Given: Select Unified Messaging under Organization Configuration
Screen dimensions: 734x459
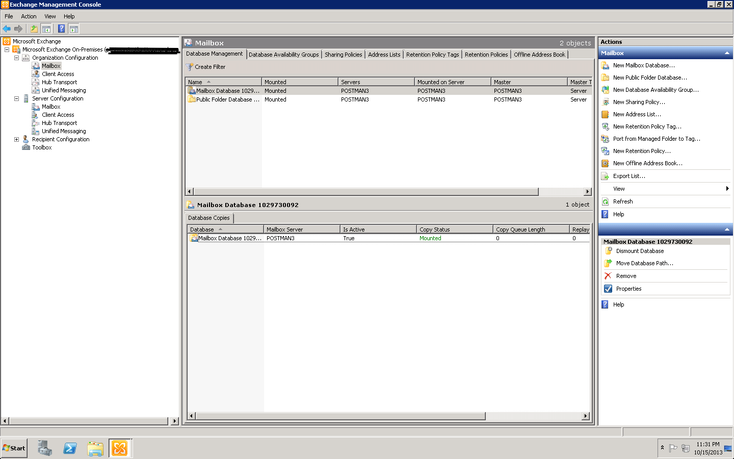Looking at the screenshot, I should 64,90.
